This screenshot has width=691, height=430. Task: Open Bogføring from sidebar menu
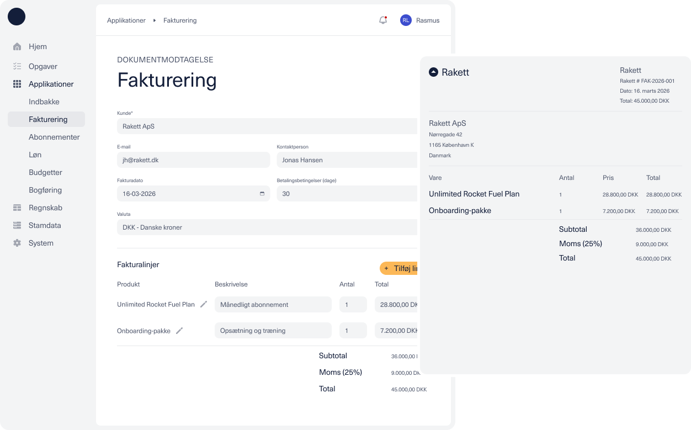pyautogui.click(x=45, y=190)
